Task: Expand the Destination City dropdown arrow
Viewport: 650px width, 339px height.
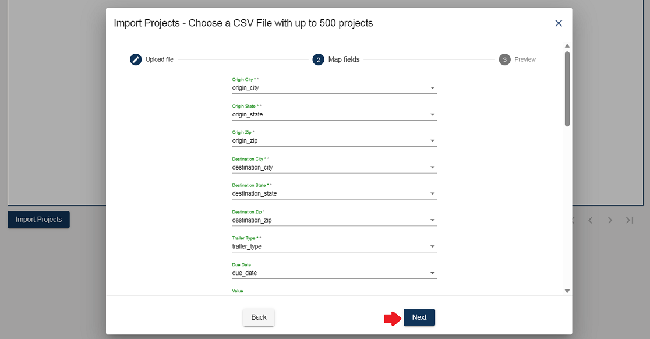Action: pyautogui.click(x=432, y=168)
